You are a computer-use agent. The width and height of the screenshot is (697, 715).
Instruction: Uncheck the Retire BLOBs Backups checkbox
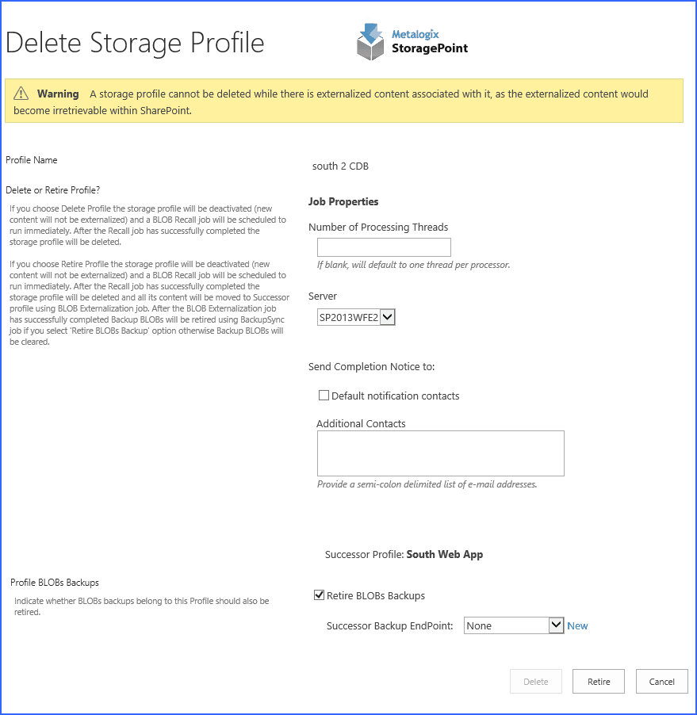[x=320, y=595]
